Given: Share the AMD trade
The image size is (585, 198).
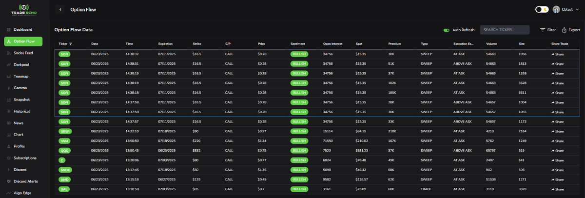Looking at the screenshot, I should point(558,179).
